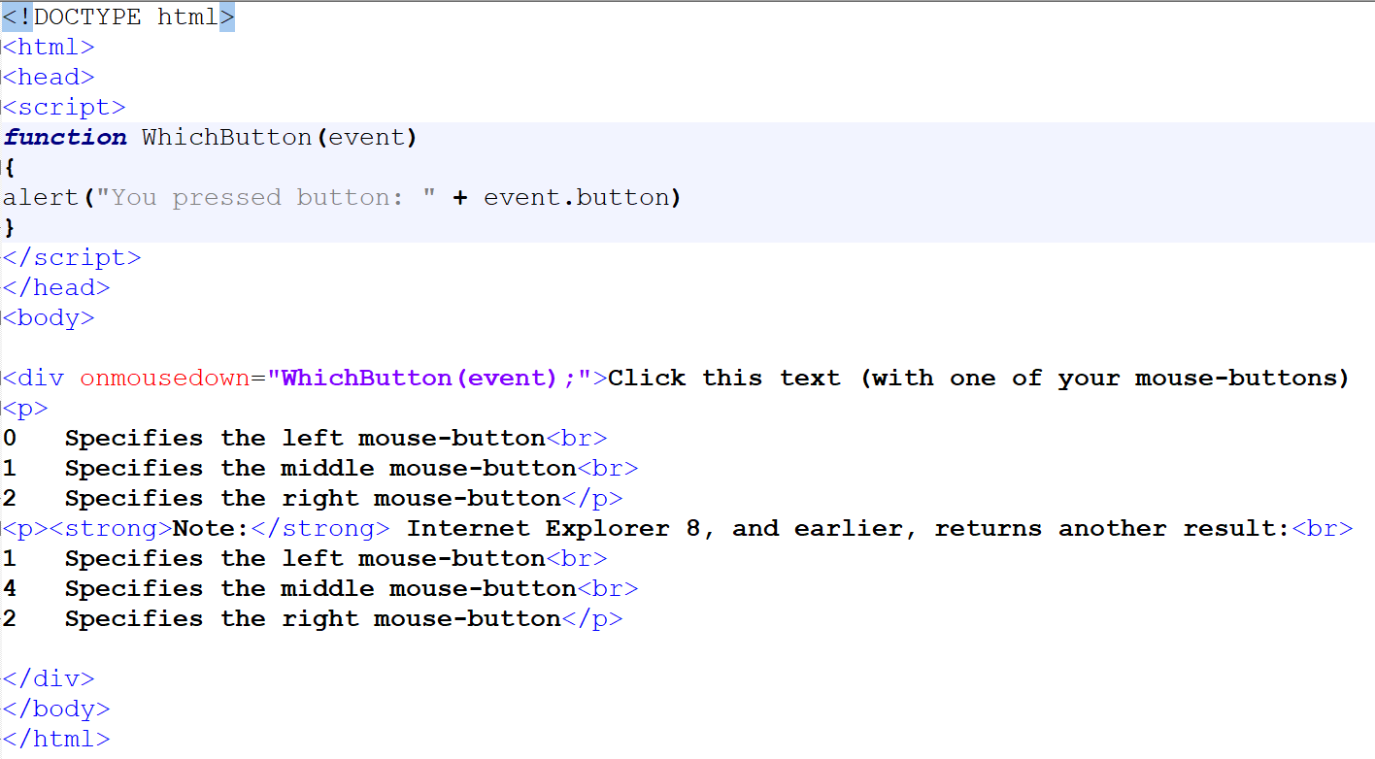The image size is (1375, 759).
Task: Click the text 'Click this text'
Action: tap(724, 379)
